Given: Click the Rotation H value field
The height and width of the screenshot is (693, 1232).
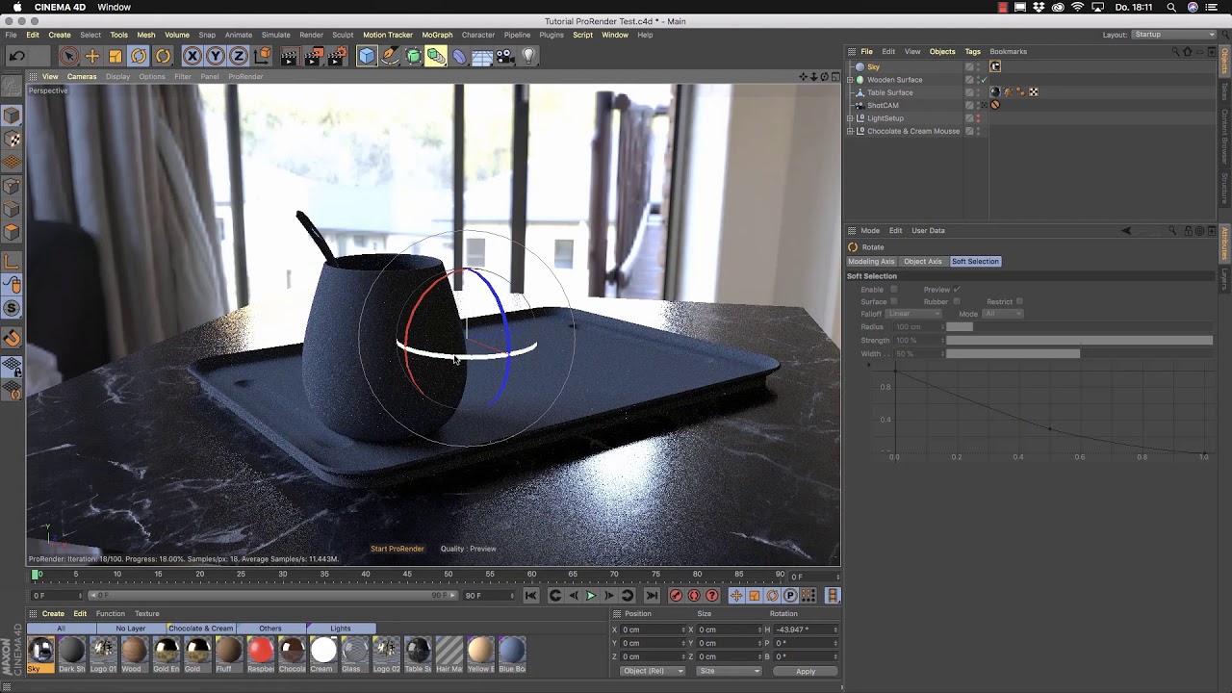Looking at the screenshot, I should coord(807,629).
